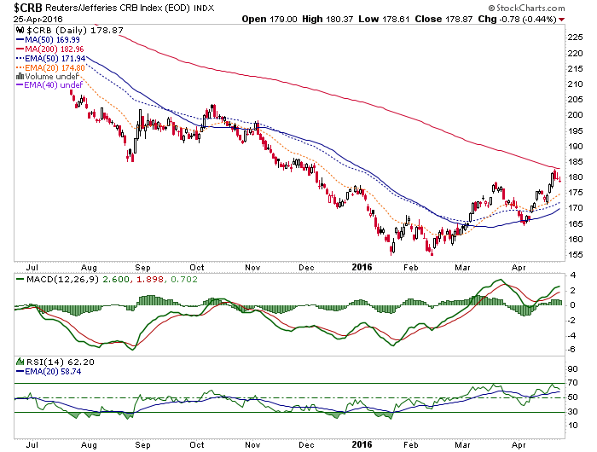Click the MACD signal value 1.898
The image size is (597, 452).
tap(150, 280)
